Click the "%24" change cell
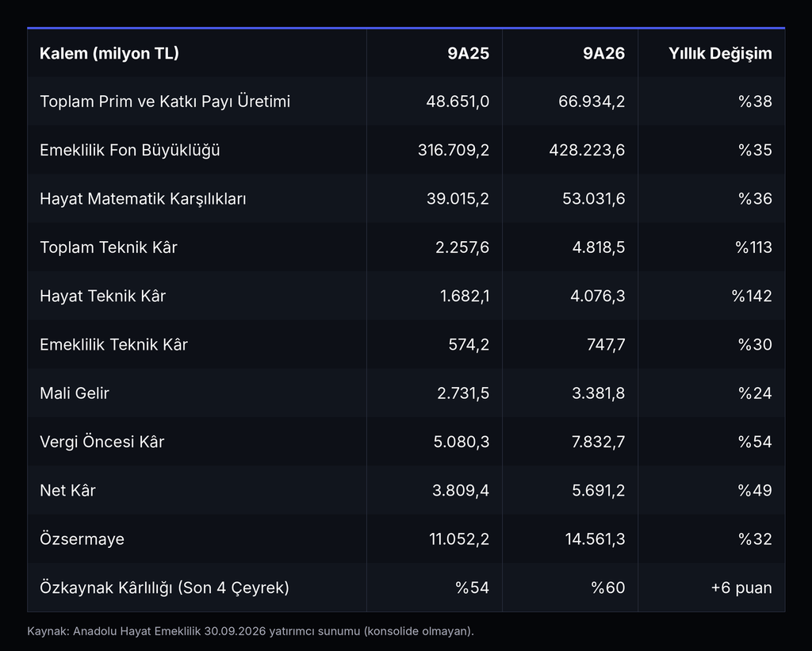Image resolution: width=812 pixels, height=651 pixels. pyautogui.click(x=755, y=393)
